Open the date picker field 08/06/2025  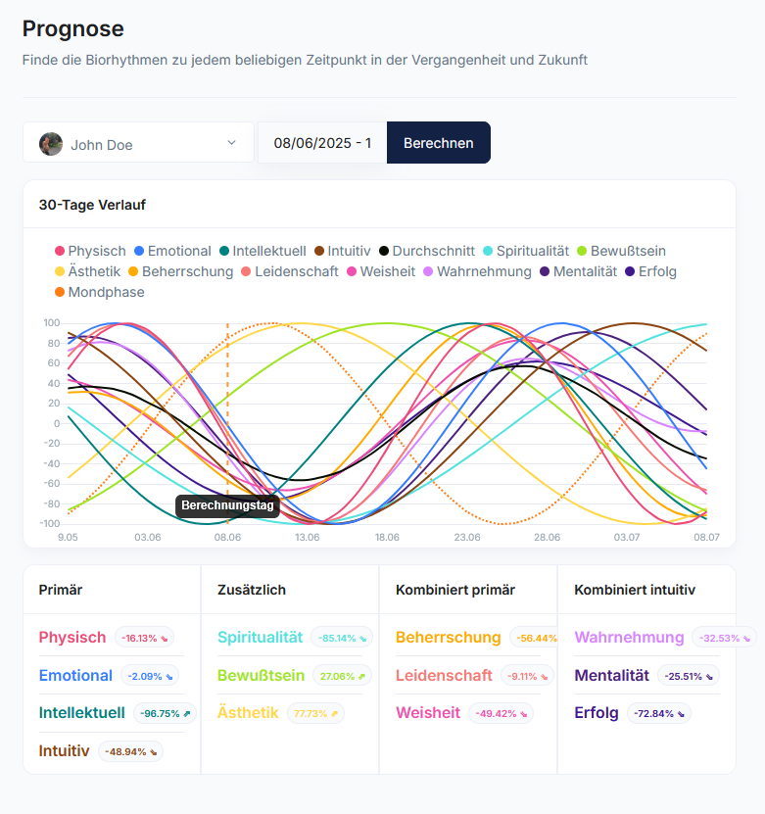click(x=322, y=143)
